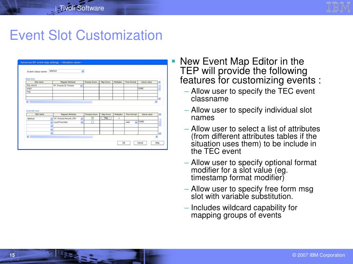Select the msg slot name cell
The width and height of the screenshot is (353, 264).
39,92
